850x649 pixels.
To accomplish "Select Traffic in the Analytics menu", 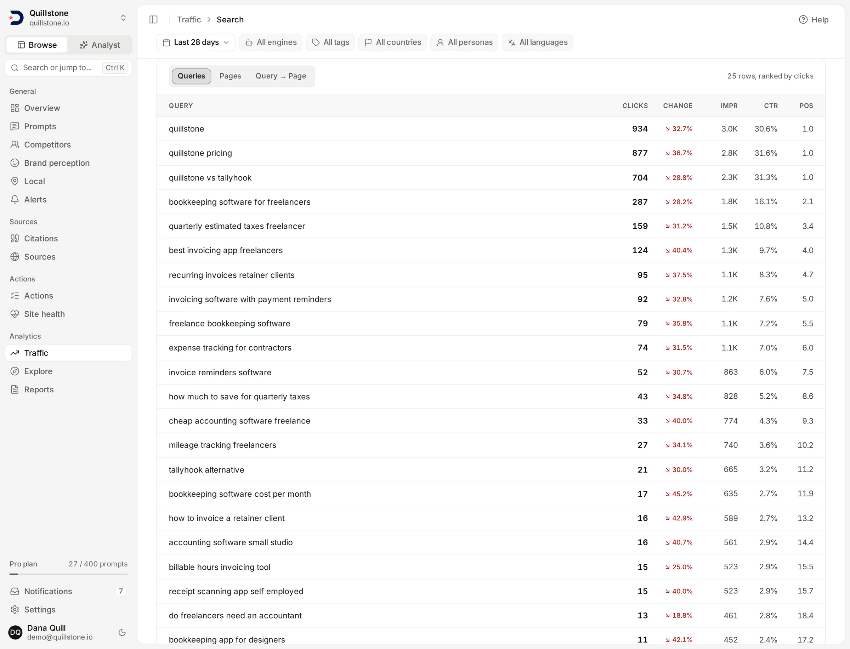I will (x=68, y=353).
